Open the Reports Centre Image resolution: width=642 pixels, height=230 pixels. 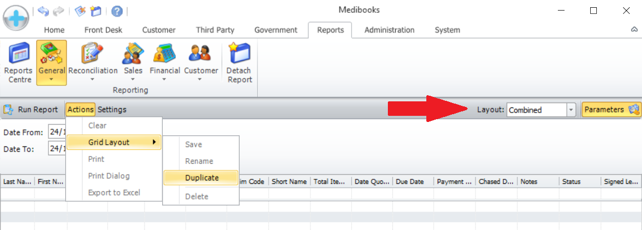click(18, 55)
